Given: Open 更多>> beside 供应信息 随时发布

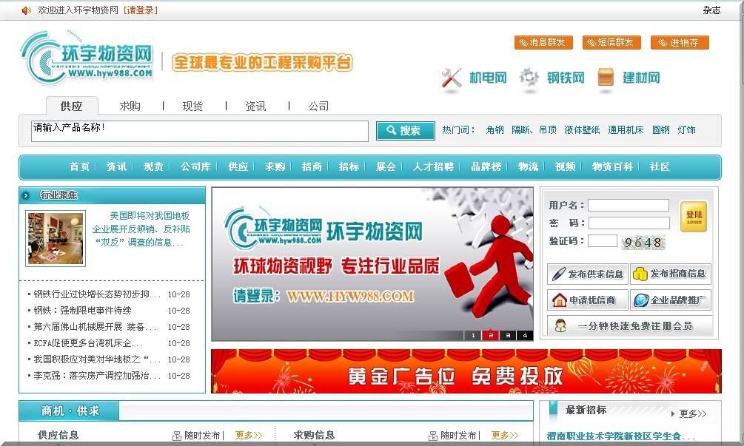Looking at the screenshot, I should point(249,435).
